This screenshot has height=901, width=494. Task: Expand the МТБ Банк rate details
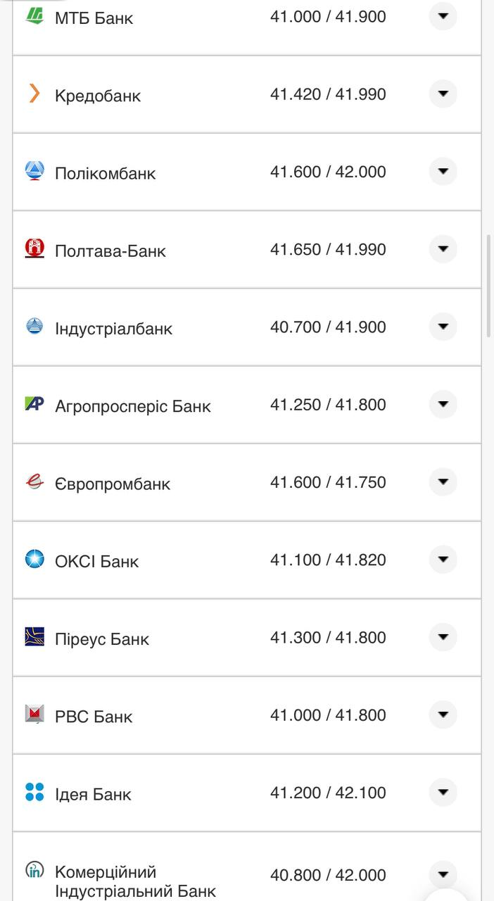pos(443,16)
